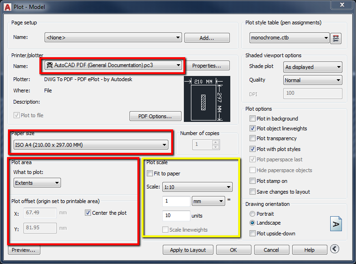Viewport: 356px width, 264px height.
Task: Enable Plot transparency option
Action: pyautogui.click(x=252, y=138)
